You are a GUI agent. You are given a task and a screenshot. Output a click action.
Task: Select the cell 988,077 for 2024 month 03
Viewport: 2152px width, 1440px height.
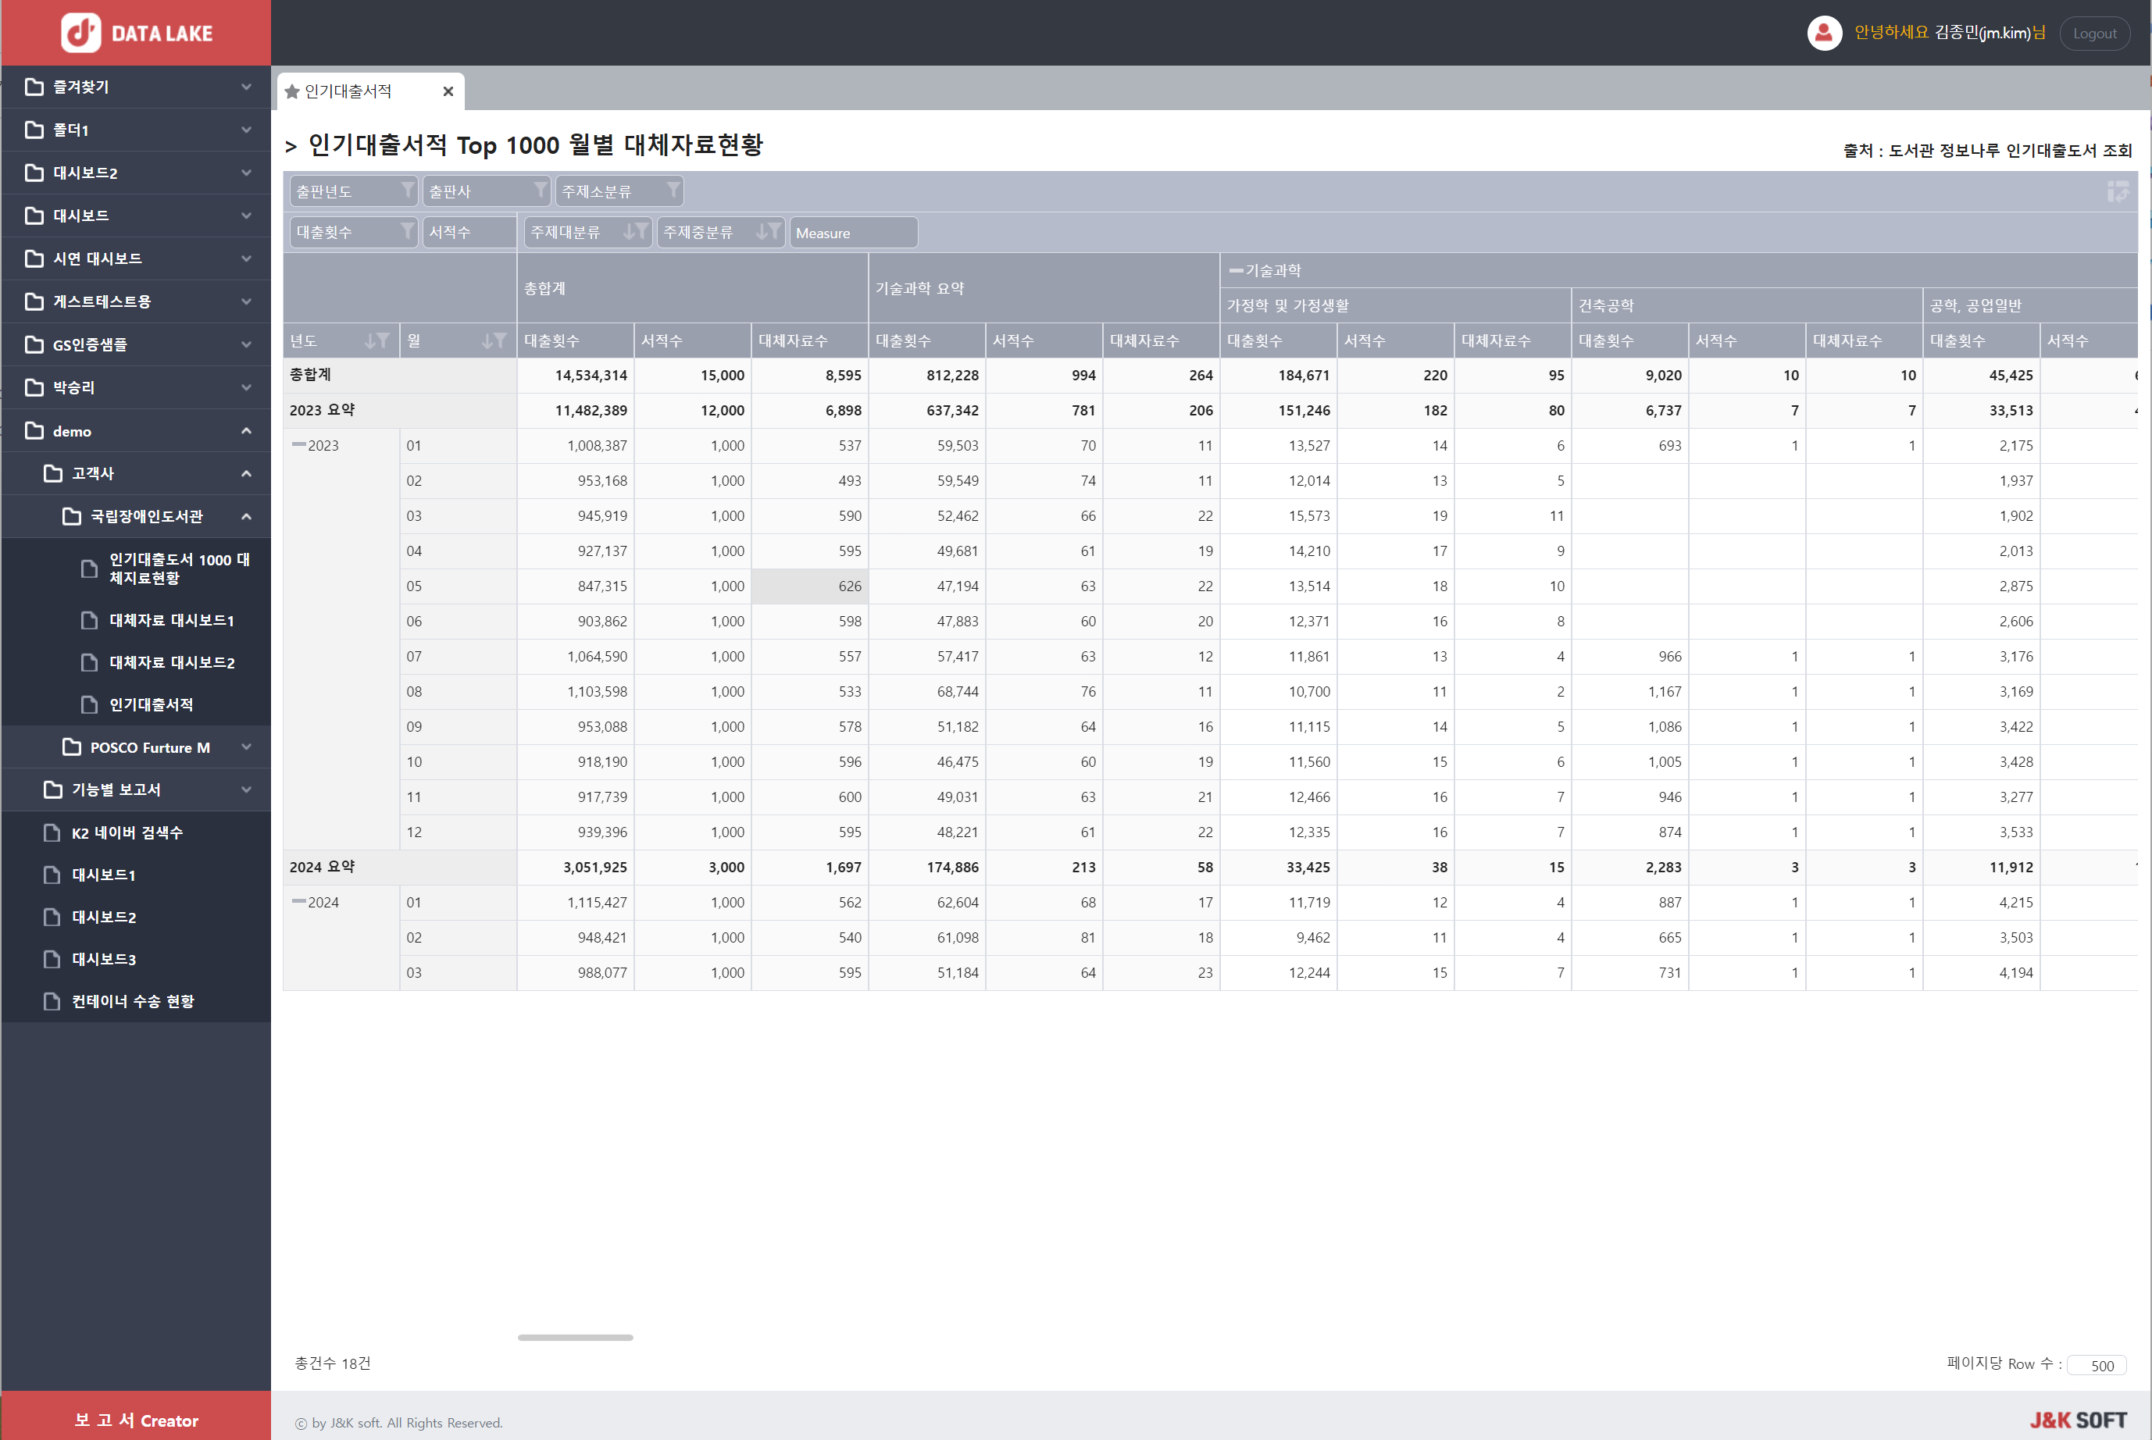click(x=575, y=972)
